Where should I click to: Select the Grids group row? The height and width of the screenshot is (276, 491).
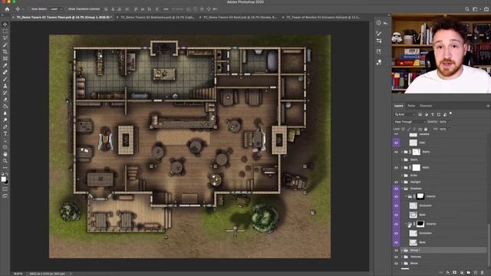click(x=440, y=176)
